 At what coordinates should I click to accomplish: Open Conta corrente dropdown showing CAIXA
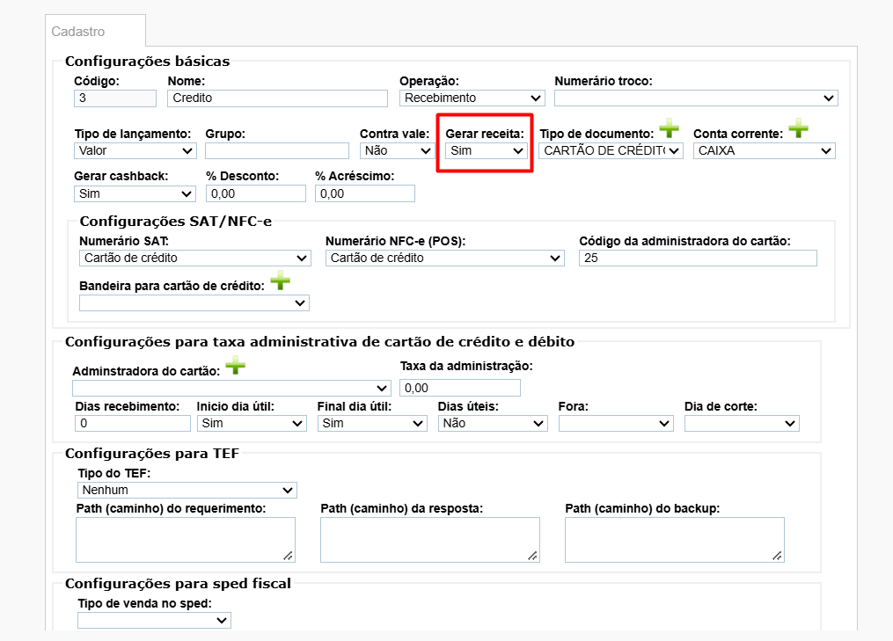765,151
